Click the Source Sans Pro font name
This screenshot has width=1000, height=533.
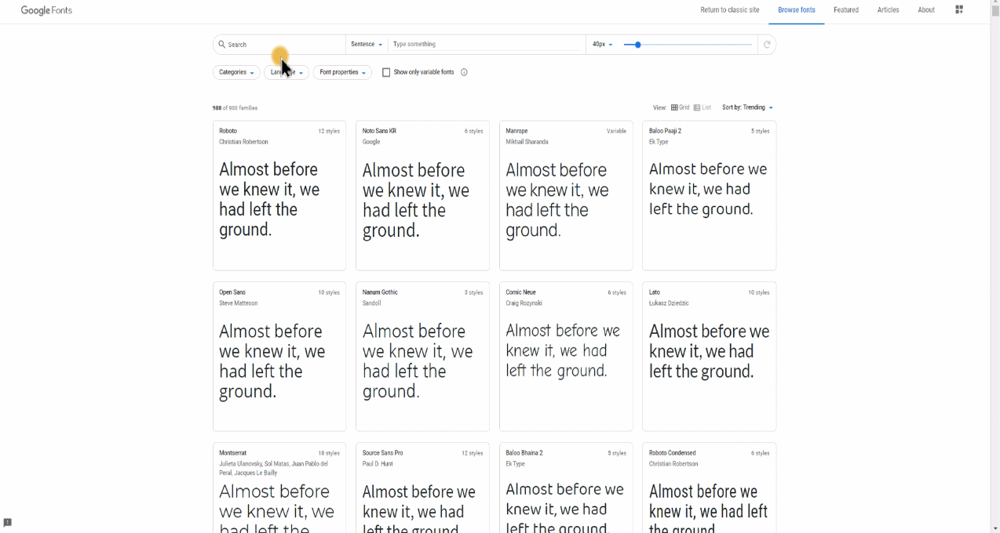tap(383, 453)
